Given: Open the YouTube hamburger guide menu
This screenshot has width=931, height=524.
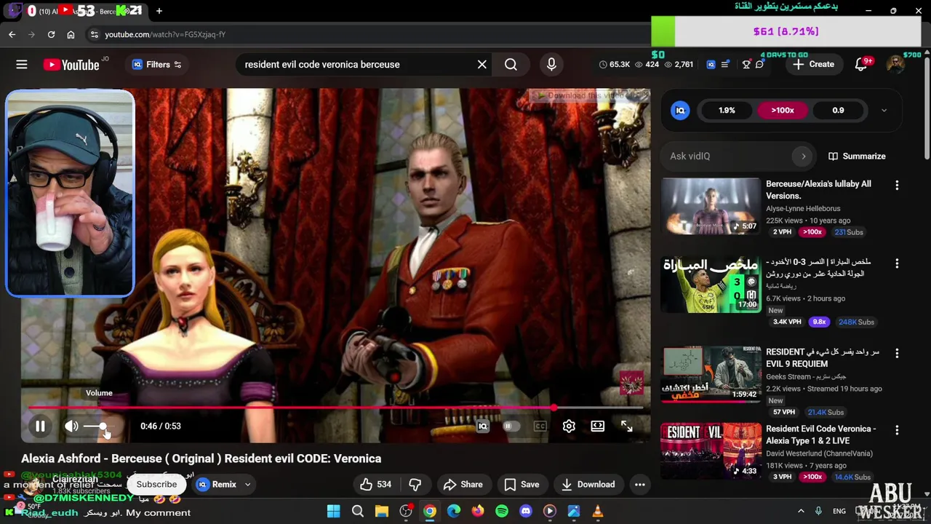Looking at the screenshot, I should tap(22, 65).
